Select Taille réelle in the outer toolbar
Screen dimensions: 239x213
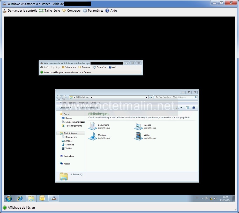coord(50,11)
